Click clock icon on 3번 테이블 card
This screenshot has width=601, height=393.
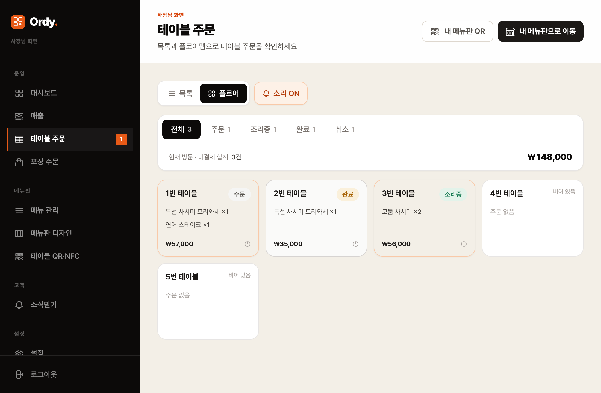point(464,244)
